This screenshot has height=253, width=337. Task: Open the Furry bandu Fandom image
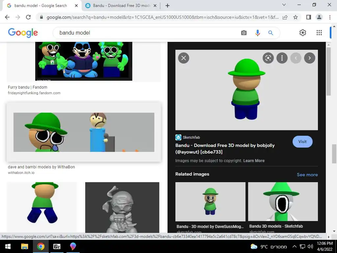[x=84, y=61]
